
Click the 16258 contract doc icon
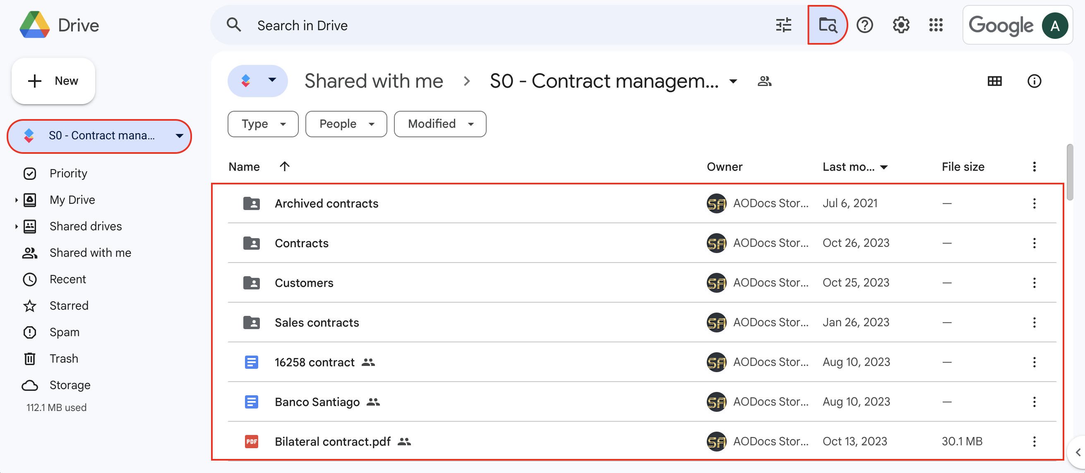[252, 362]
